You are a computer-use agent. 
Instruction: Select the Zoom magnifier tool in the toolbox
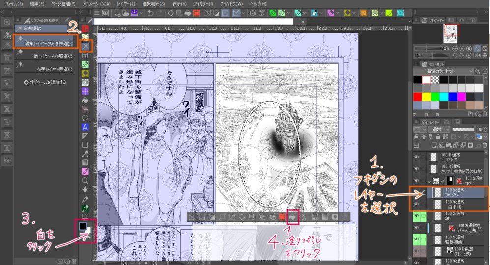coord(85,181)
